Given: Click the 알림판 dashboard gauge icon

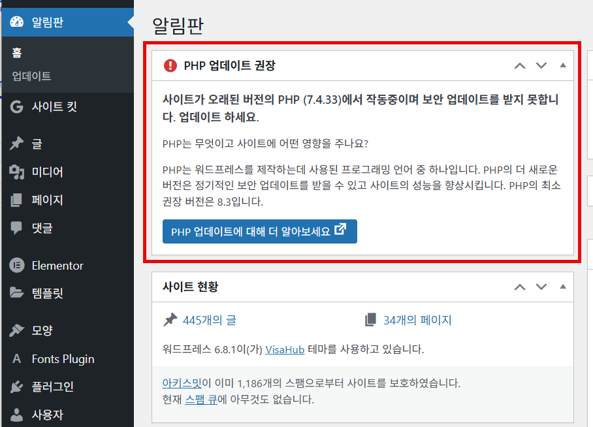Looking at the screenshot, I should coord(16,22).
